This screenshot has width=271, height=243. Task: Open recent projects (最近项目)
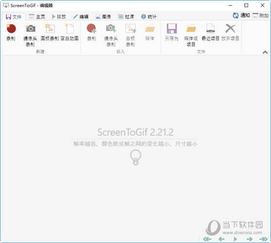(211, 32)
